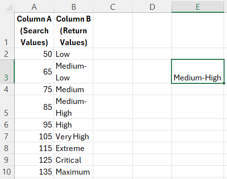Select row 8 header

[x=7, y=148]
